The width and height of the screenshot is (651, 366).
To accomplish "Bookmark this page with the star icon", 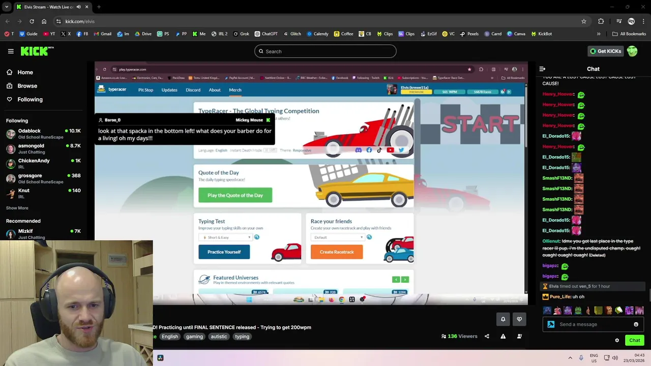I will (584, 21).
